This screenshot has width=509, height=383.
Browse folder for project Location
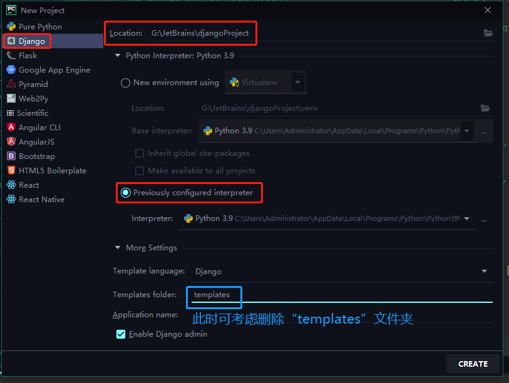tap(488, 33)
